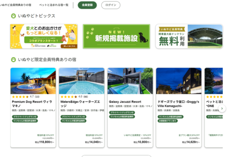Open the Galaxy Jacuzzi Resort photo
Viewport: 236px width, 157px height.
[x=130, y=81]
